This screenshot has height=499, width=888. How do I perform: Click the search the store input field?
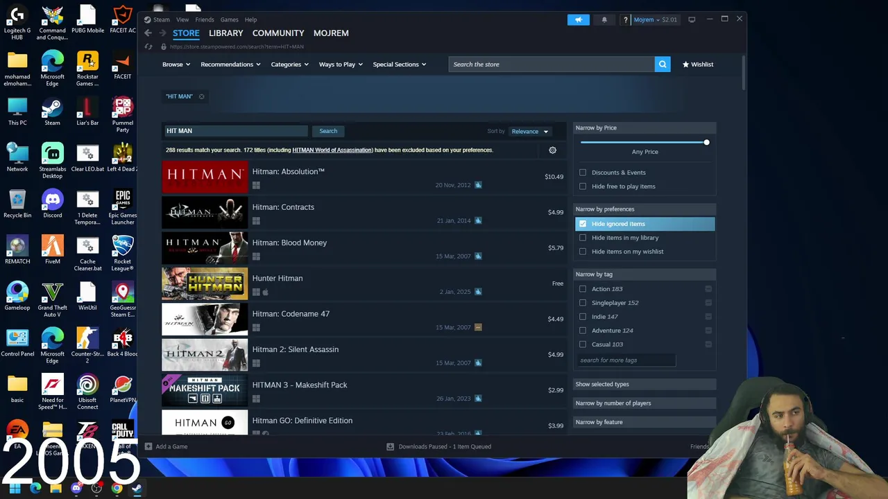(552, 64)
